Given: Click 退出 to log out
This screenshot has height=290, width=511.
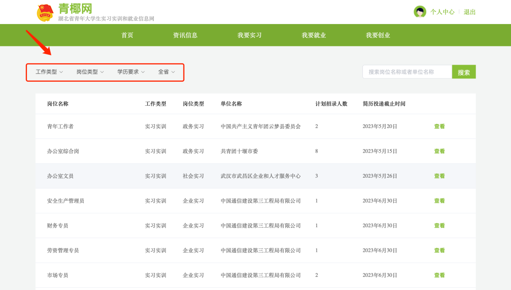Looking at the screenshot, I should point(470,12).
